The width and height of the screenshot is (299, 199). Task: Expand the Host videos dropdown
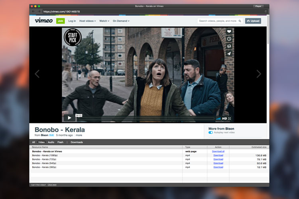pyautogui.click(x=88, y=21)
